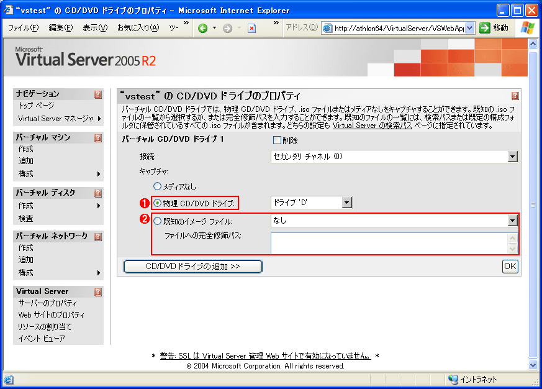Click the browser Forward arrow icon
Screen dimensions: 542x389
pos(227,28)
